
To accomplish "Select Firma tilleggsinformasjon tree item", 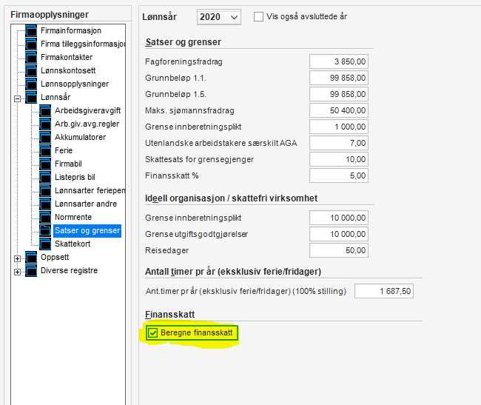I will (x=83, y=44).
